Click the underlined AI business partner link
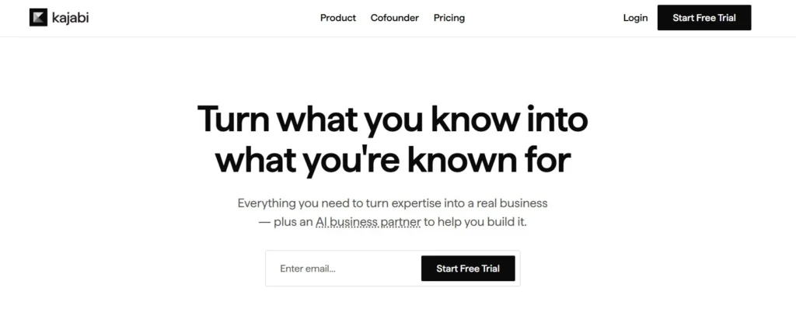 [x=368, y=222]
